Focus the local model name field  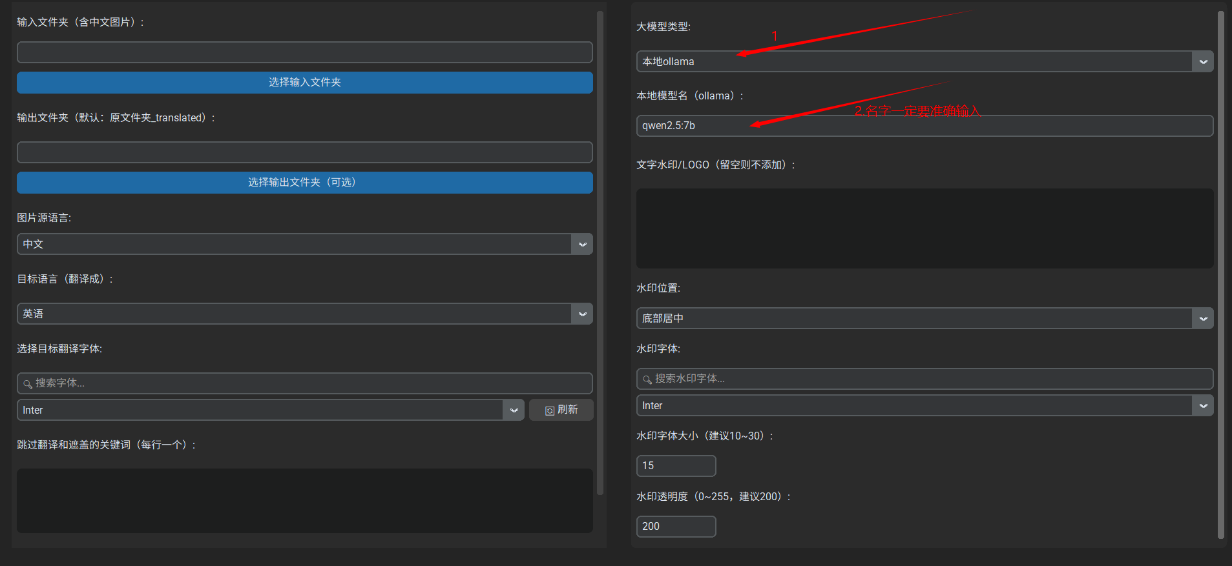pyautogui.click(x=924, y=126)
